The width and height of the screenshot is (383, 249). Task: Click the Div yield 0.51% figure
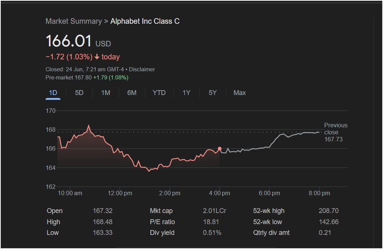click(212, 233)
